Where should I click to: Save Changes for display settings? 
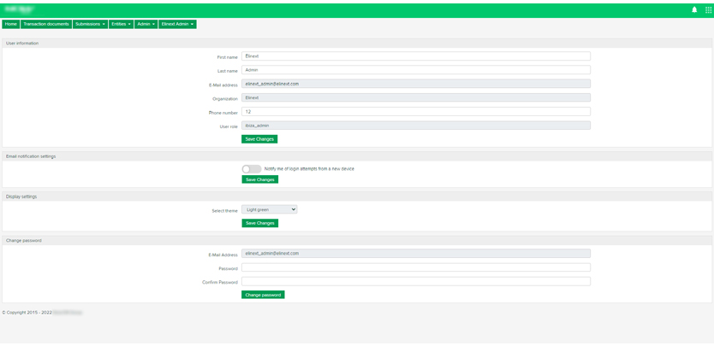click(x=259, y=223)
